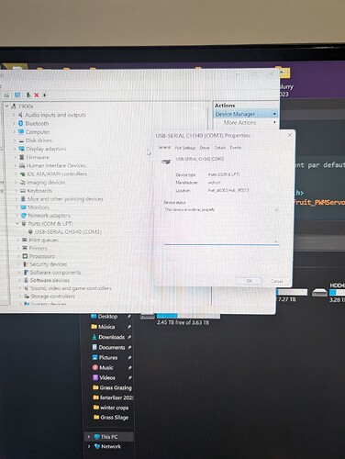
Task: Expand the Network adapters category
Action: (17, 216)
